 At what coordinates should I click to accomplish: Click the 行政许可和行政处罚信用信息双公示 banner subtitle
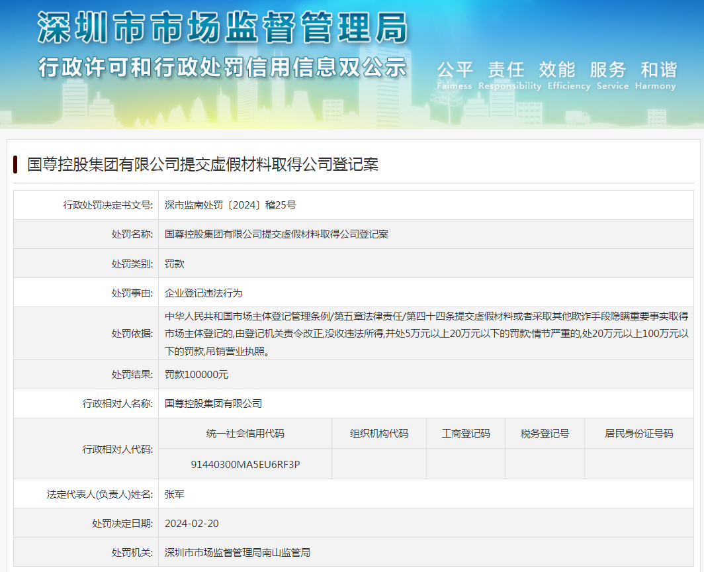[x=222, y=67]
